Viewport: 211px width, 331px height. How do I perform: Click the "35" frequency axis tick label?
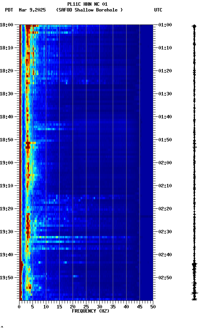tap(113, 307)
